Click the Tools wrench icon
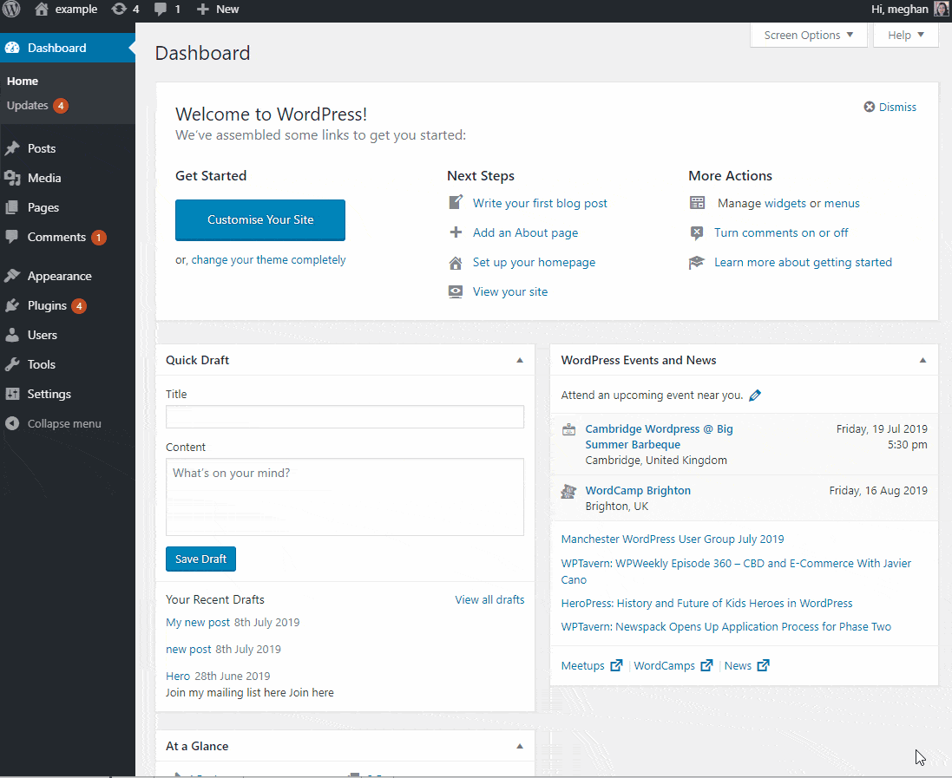 click(x=12, y=364)
